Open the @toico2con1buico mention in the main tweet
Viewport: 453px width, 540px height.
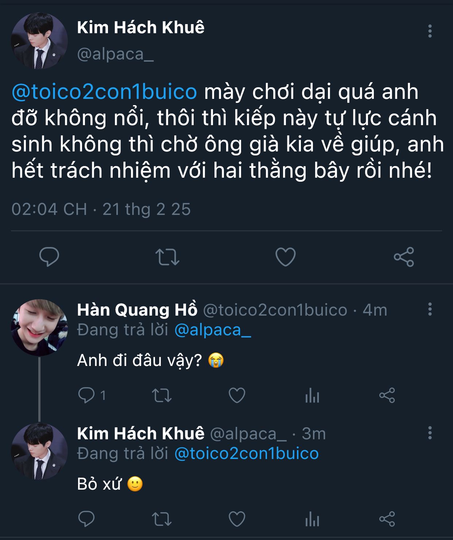(104, 92)
